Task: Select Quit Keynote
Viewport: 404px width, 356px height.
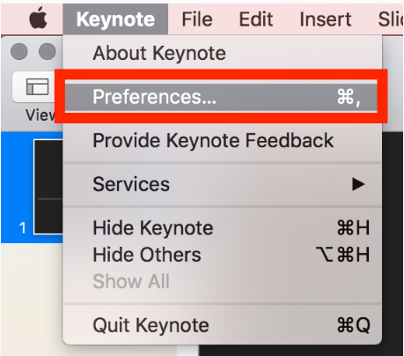Action: pos(222,325)
